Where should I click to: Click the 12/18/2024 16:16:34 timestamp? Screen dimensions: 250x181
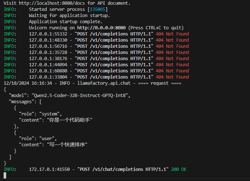click(x=28, y=83)
